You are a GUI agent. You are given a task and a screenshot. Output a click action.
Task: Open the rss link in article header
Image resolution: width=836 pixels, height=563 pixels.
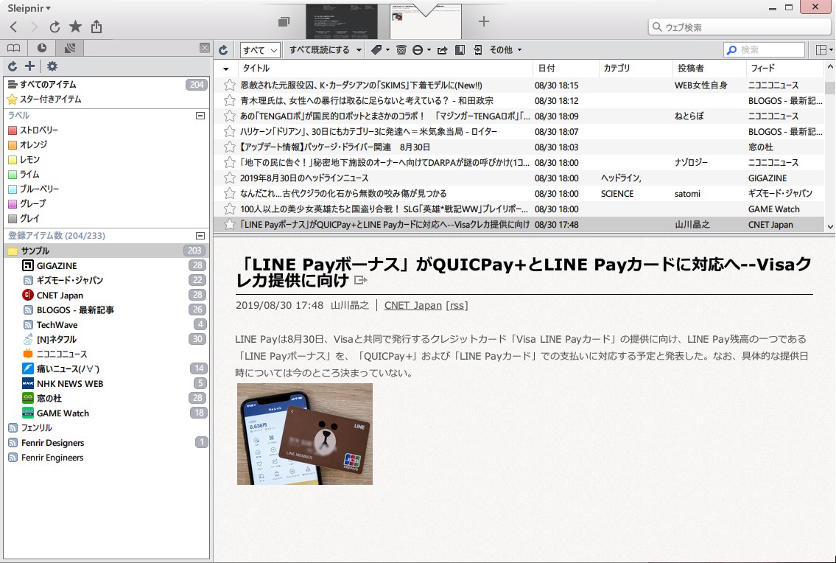click(457, 305)
